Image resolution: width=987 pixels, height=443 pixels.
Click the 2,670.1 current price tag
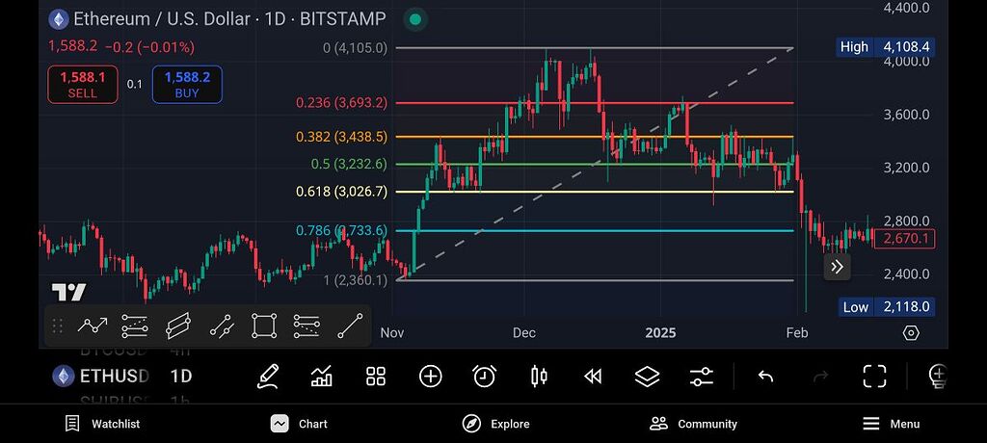point(904,239)
